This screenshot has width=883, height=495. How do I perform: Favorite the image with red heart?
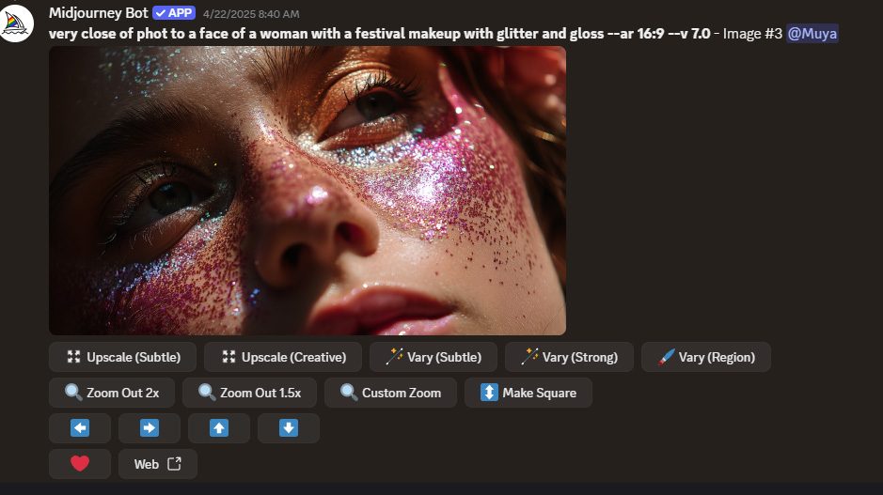[x=79, y=464]
